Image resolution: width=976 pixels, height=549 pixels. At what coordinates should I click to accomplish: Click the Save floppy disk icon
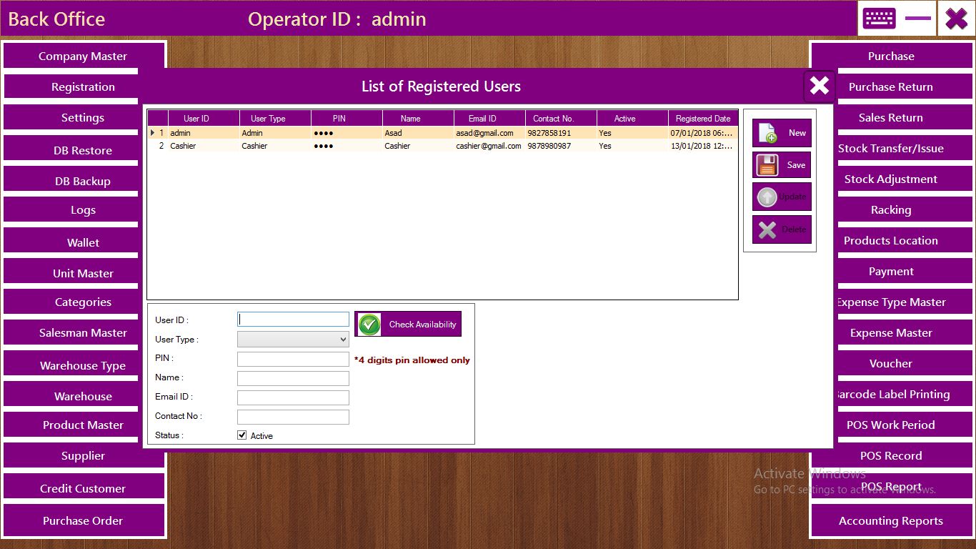(x=767, y=165)
